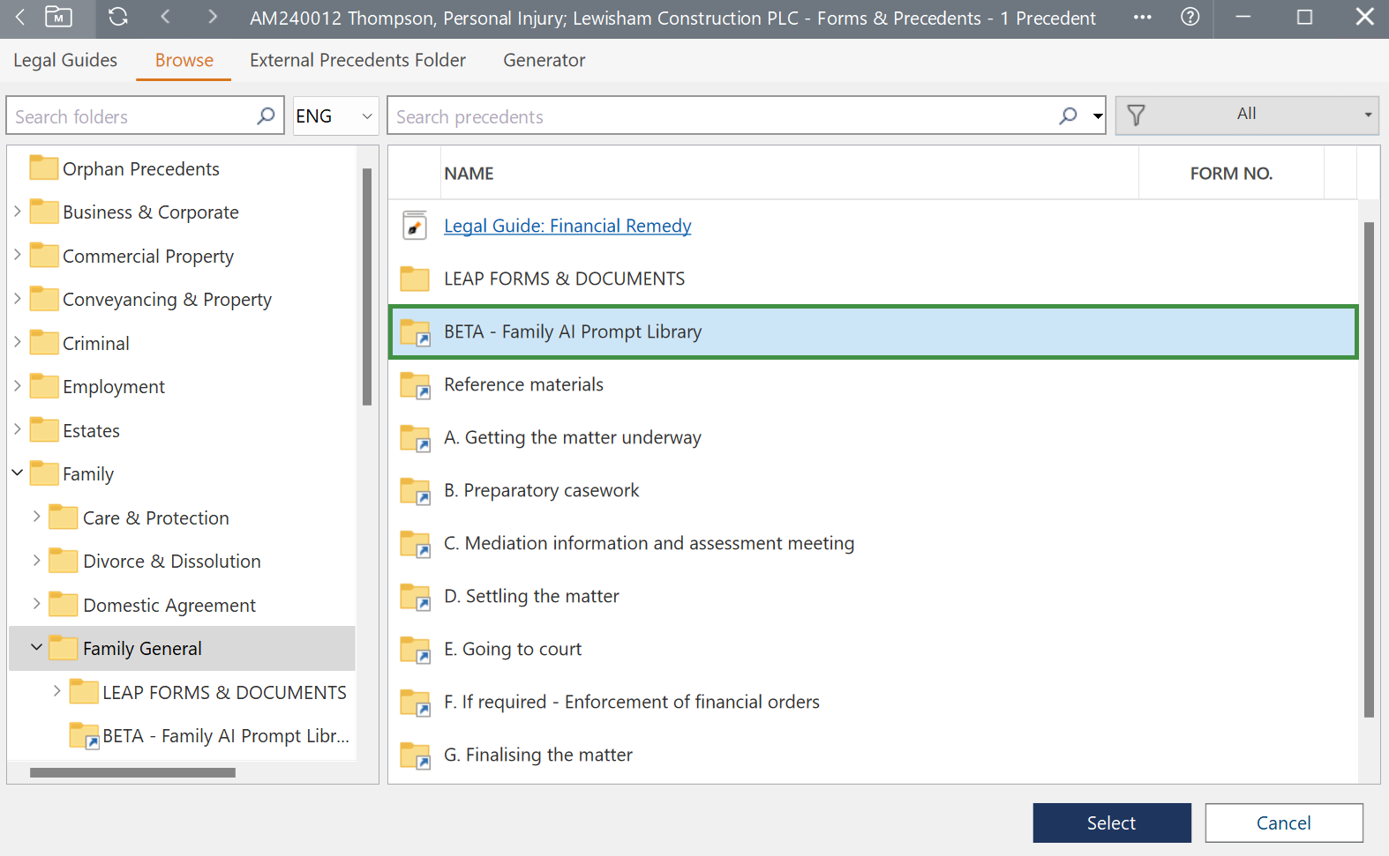The height and width of the screenshot is (856, 1389).
Task: Click the filter funnel icon
Action: [x=1137, y=115]
